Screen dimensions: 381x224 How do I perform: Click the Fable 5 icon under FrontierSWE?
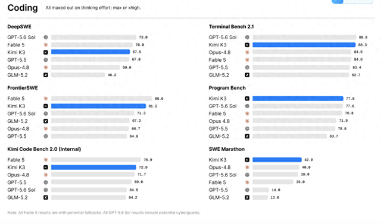46,99
